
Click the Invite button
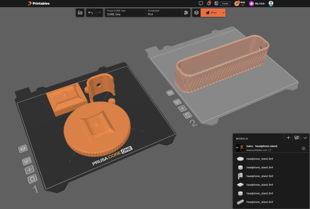pos(225,3)
